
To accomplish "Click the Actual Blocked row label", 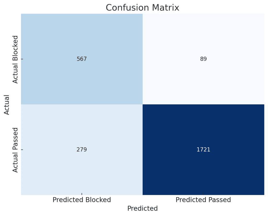I will tap(15, 59).
